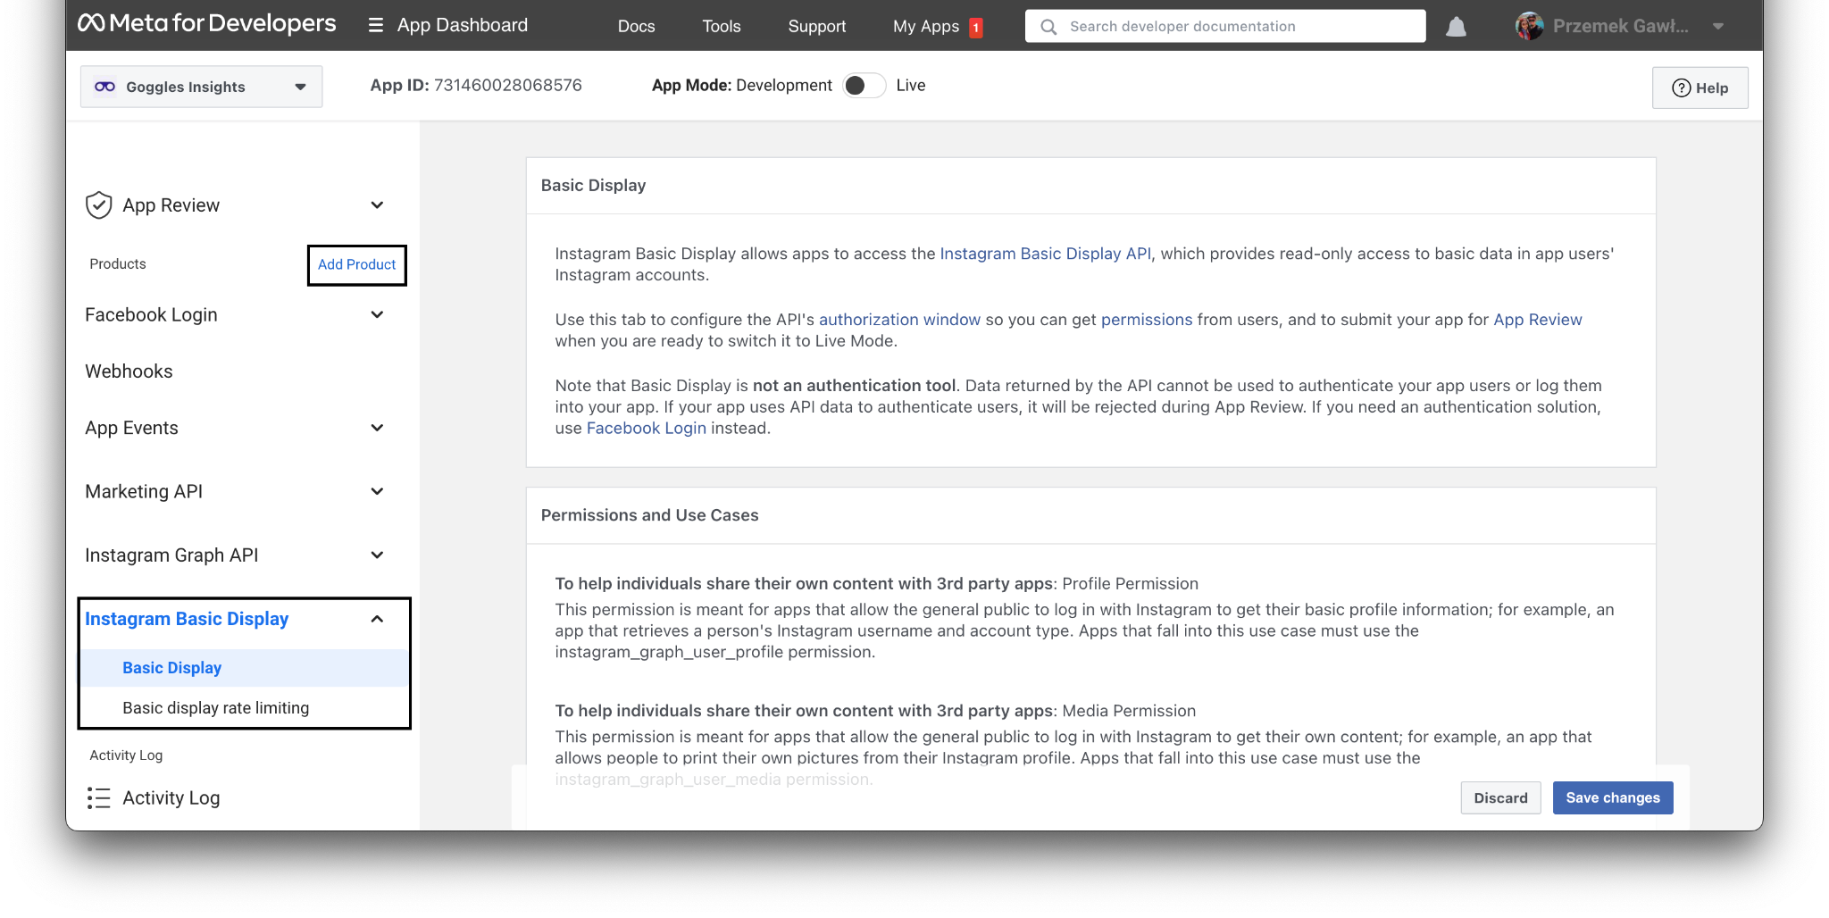Click the Activity Log list icon
The image size is (1829, 918).
(x=98, y=798)
